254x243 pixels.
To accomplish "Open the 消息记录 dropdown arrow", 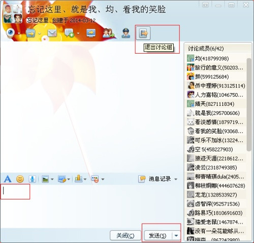I will tap(176, 179).
